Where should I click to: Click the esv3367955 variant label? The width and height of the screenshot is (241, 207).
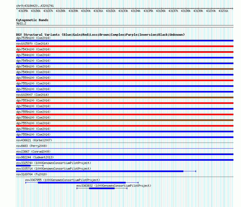tap(63, 180)
